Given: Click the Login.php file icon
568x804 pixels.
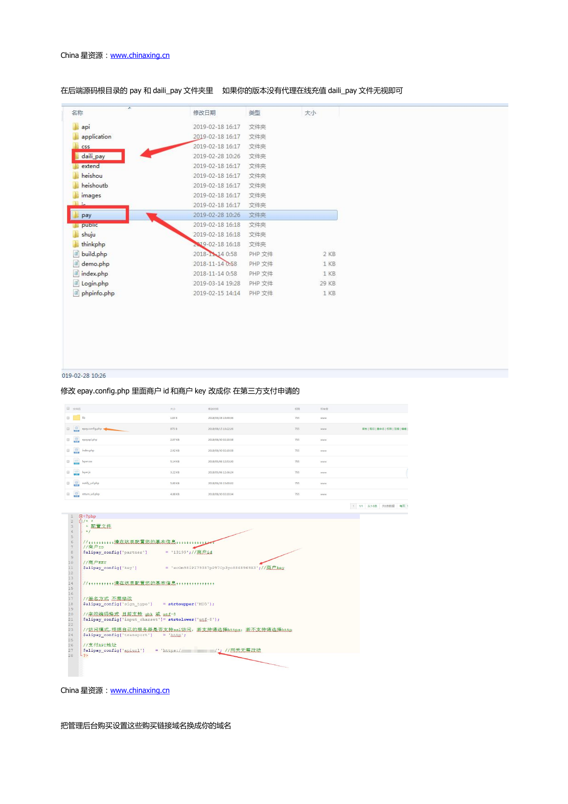Looking at the screenshot, I should point(76,283).
